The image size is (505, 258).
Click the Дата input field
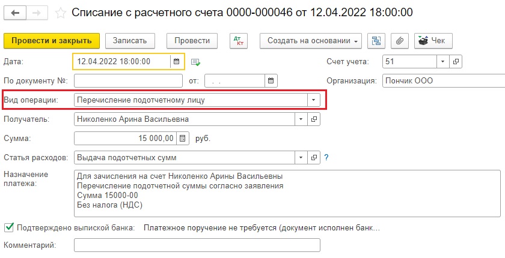[121, 61]
